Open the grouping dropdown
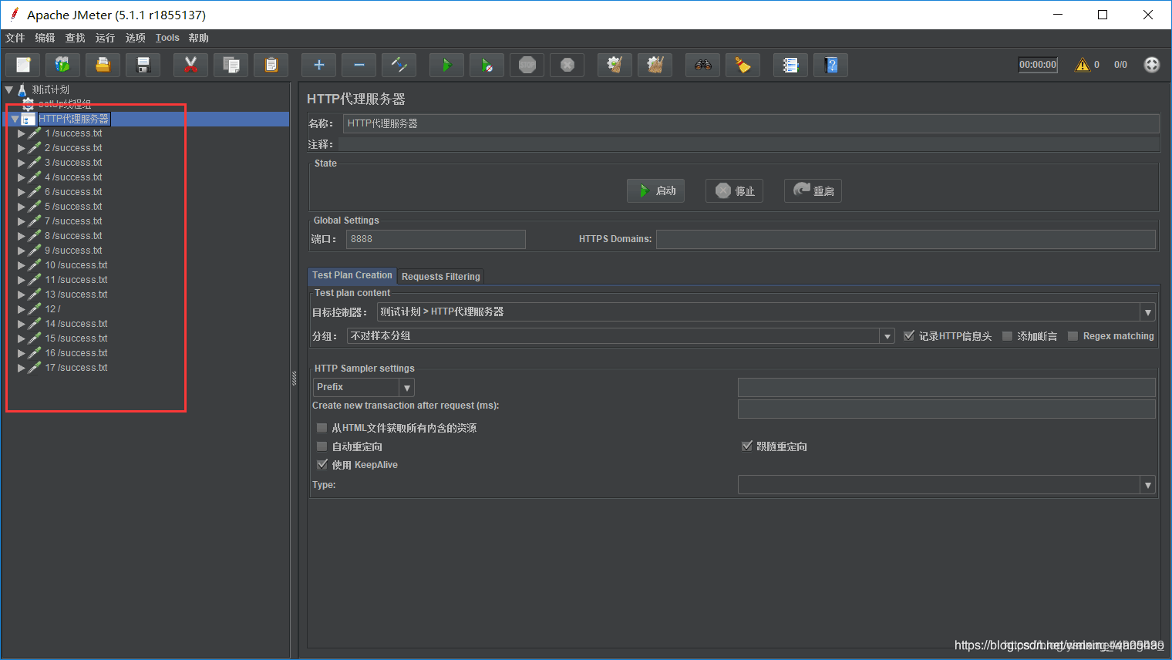Viewport: 1172px width, 660px height. pyautogui.click(x=887, y=336)
